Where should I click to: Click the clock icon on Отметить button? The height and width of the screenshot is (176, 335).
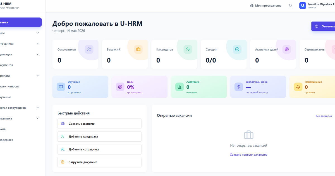317,26
